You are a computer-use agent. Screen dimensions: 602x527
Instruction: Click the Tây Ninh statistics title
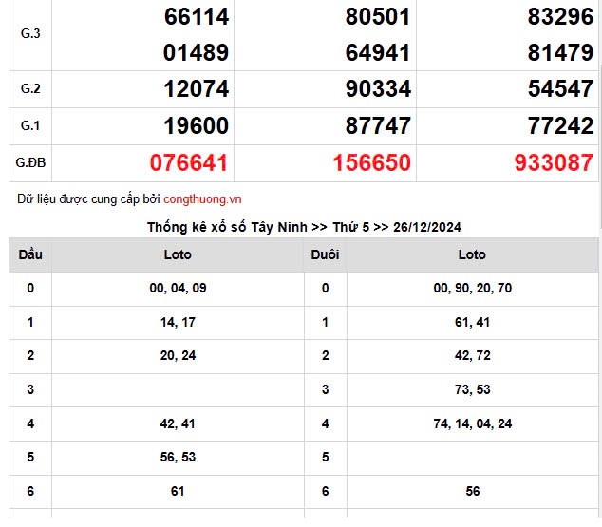[x=304, y=228]
